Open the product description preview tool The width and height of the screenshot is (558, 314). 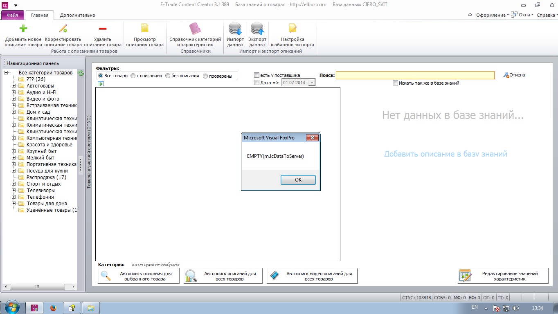[145, 29]
